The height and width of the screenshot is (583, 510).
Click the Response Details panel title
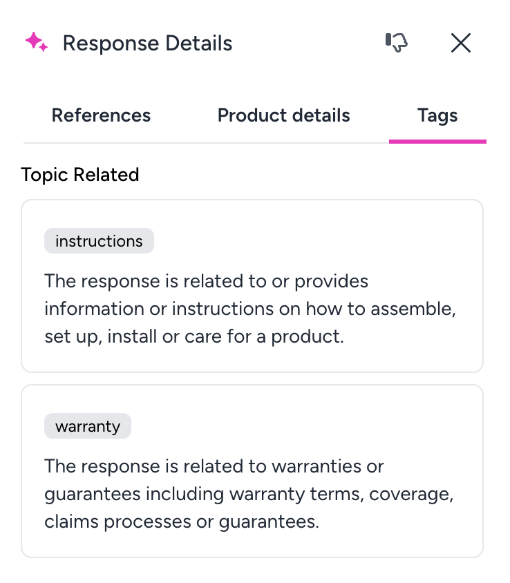pyautogui.click(x=147, y=44)
